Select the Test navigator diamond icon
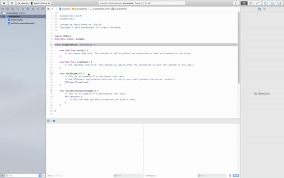This screenshot has height=178, width=284. point(28,9)
